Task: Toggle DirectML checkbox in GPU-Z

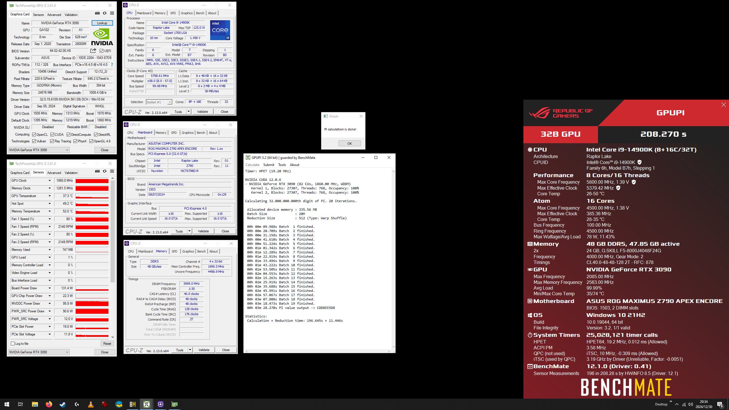Action: tap(96, 135)
